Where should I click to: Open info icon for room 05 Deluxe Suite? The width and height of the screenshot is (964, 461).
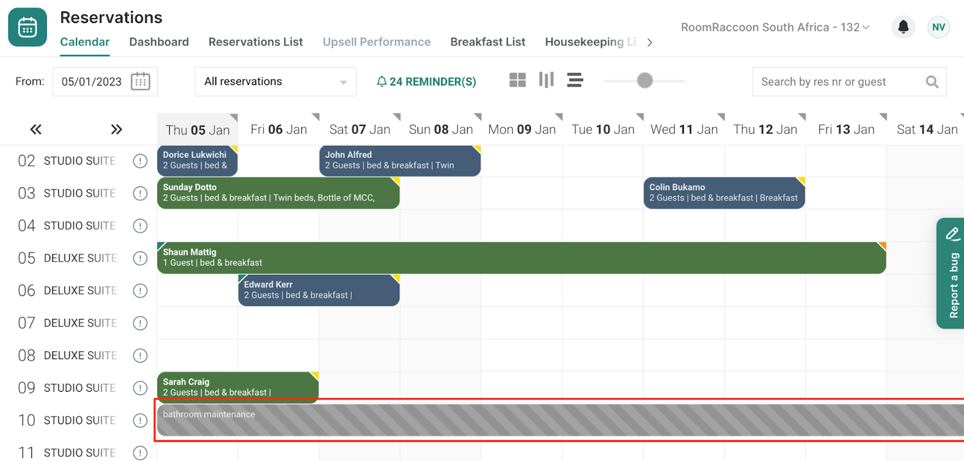140,259
